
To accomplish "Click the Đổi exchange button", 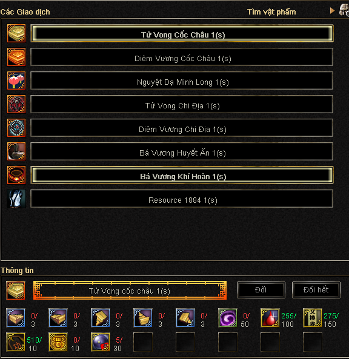I will point(261,290).
